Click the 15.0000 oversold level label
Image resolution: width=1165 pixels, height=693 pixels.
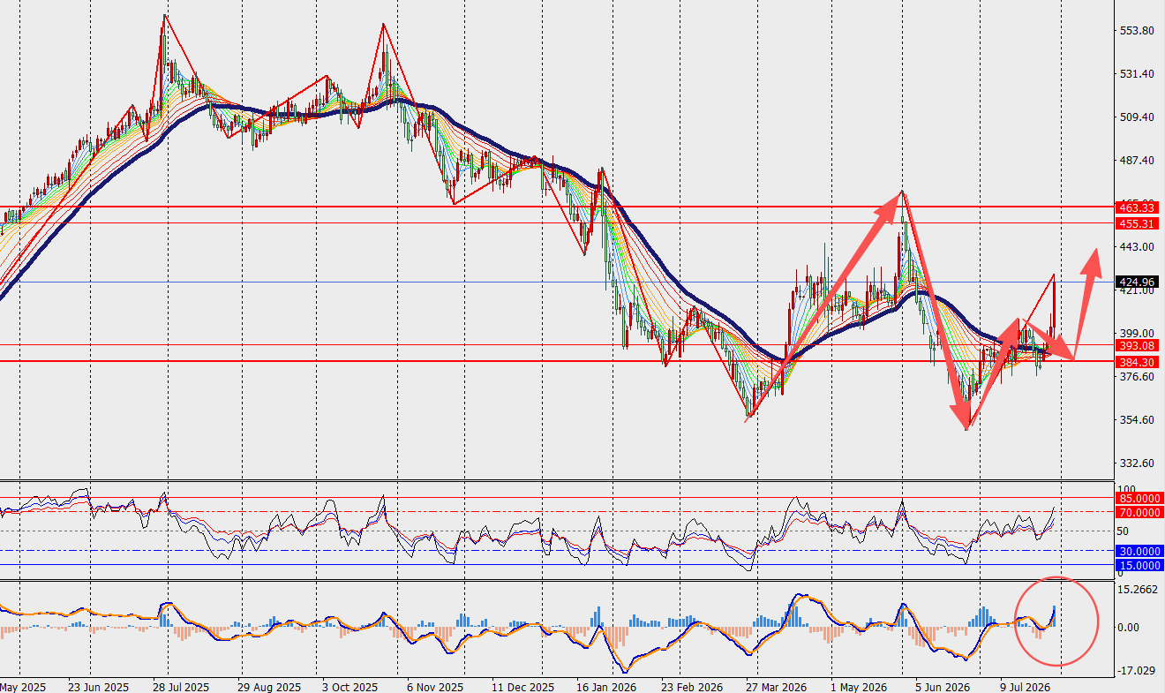click(1139, 564)
